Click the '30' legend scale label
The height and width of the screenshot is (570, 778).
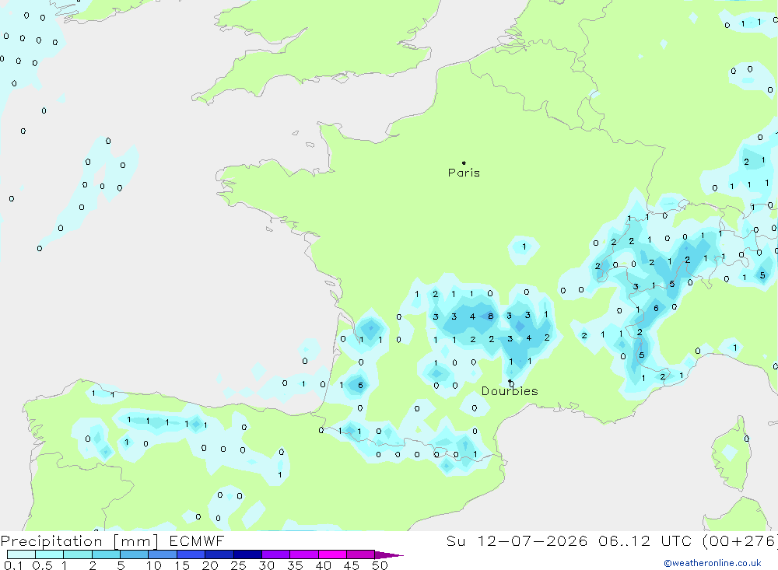(266, 565)
